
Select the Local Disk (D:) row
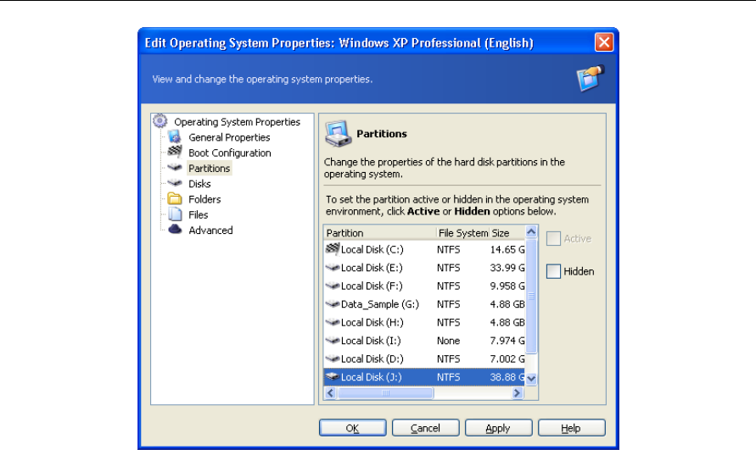point(424,359)
